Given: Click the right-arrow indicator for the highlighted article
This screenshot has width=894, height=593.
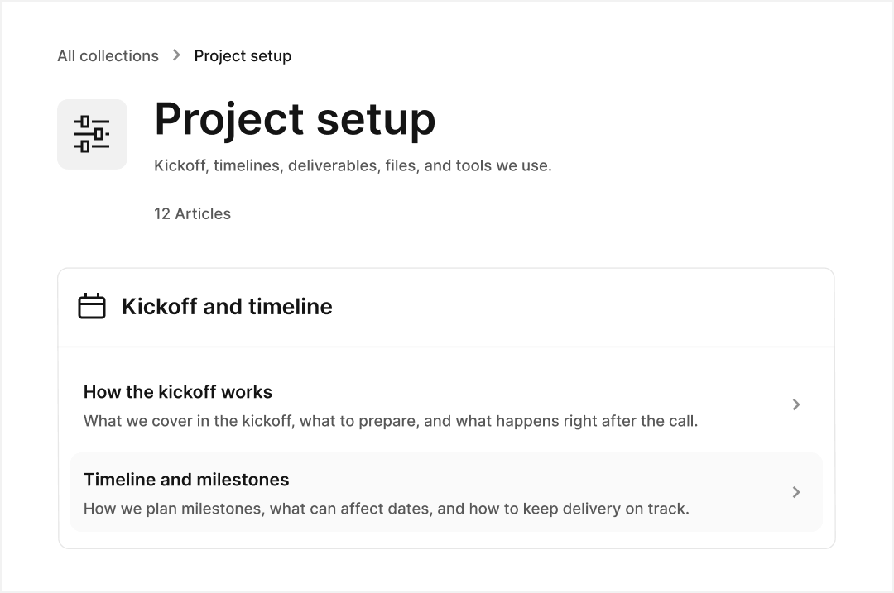Looking at the screenshot, I should (x=796, y=492).
